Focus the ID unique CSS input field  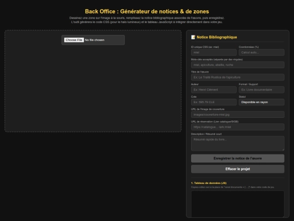214,52
